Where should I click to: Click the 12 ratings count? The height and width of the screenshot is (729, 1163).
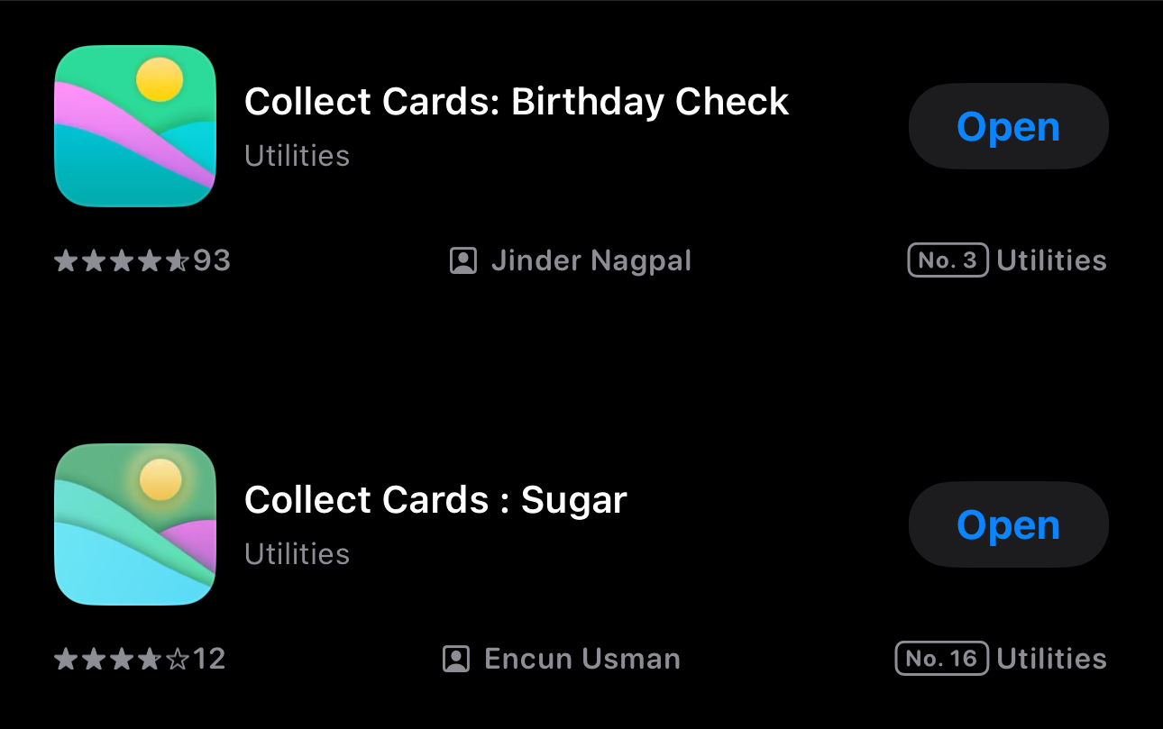click(209, 660)
